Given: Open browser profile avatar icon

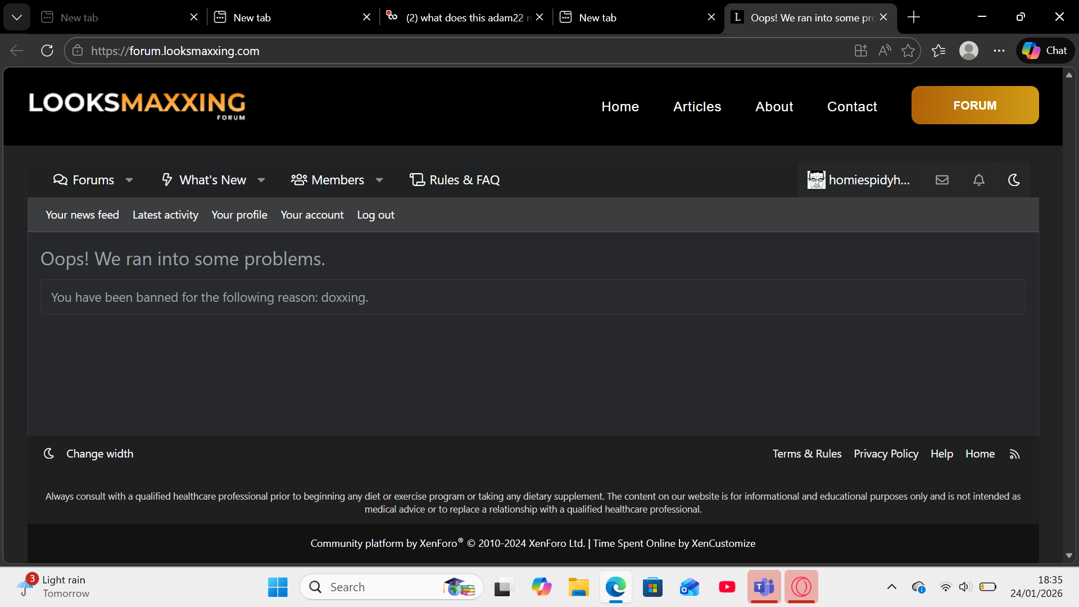Looking at the screenshot, I should pyautogui.click(x=968, y=51).
